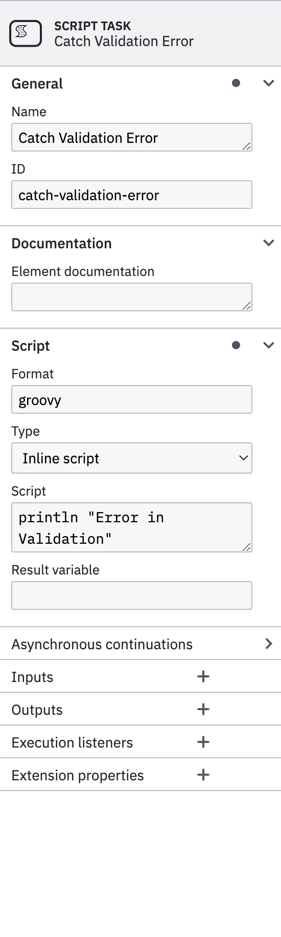Image resolution: width=281 pixels, height=937 pixels.
Task: Click the General section data indicator dot
Action: pyautogui.click(x=236, y=83)
